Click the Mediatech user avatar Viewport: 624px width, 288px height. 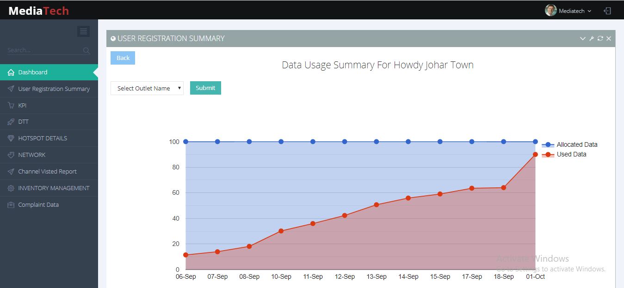[550, 11]
